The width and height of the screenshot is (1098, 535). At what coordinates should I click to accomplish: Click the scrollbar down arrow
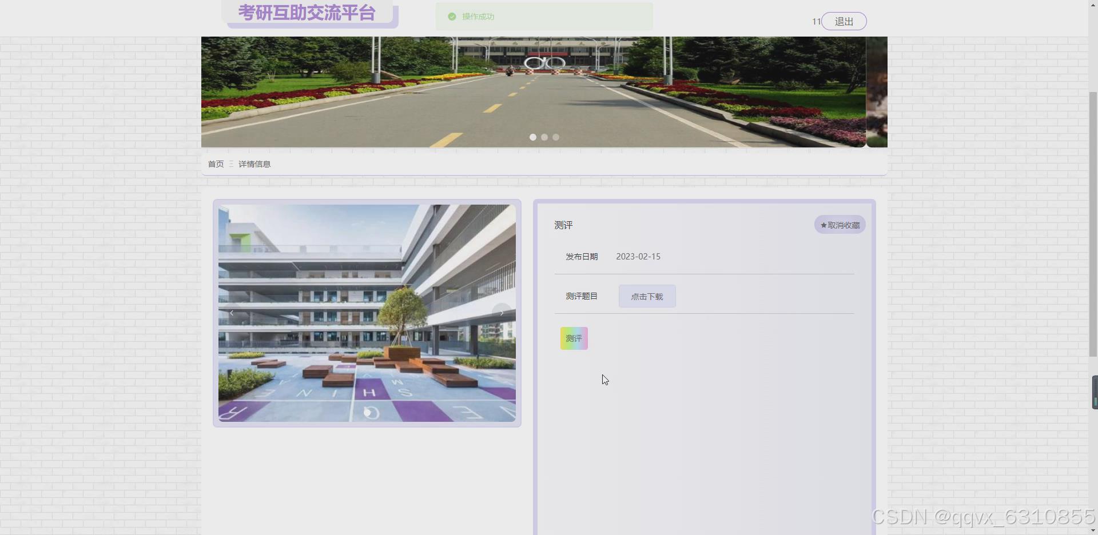pos(1093,530)
